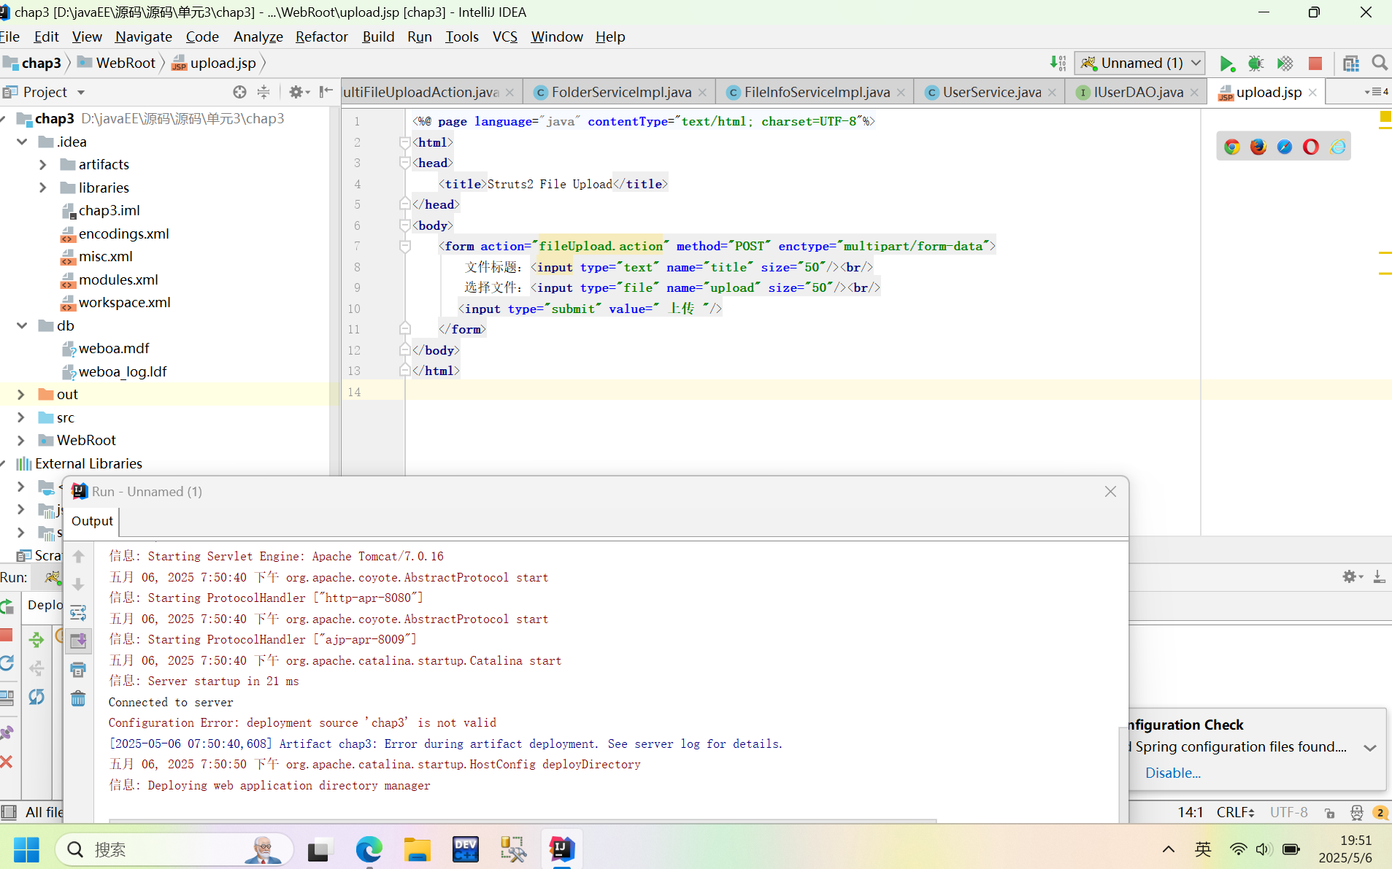Image resolution: width=1392 pixels, height=869 pixels.
Task: Print the console output
Action: point(79,669)
